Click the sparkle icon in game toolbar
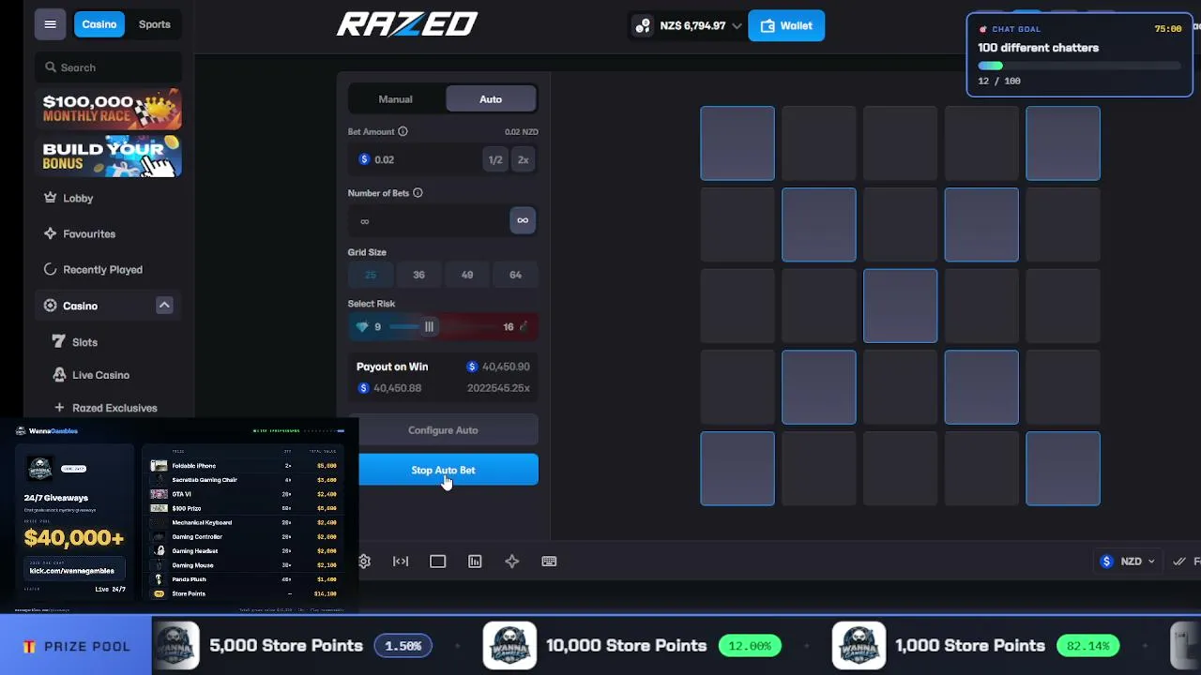This screenshot has width=1201, height=675. pos(511,562)
